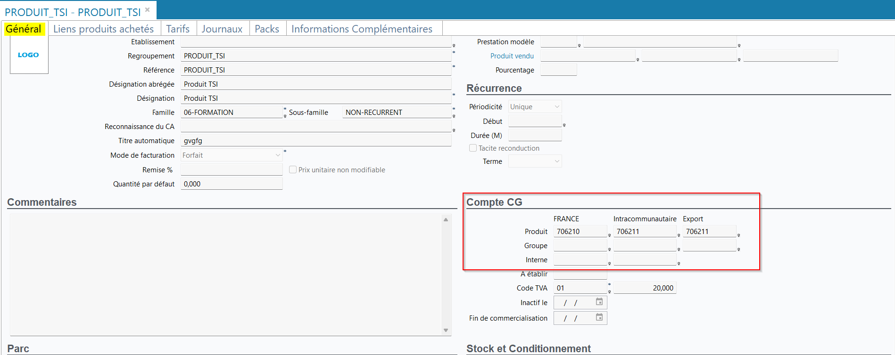
Task: Click the Début field in Récurrence
Action: tap(535, 121)
